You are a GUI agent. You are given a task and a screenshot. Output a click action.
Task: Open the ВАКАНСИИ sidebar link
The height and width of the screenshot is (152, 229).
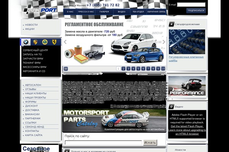click(32, 114)
